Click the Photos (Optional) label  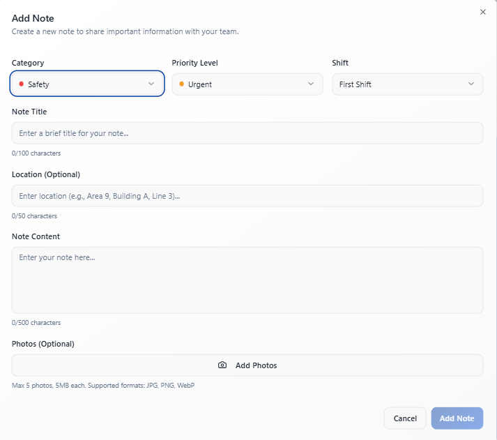[x=43, y=344]
